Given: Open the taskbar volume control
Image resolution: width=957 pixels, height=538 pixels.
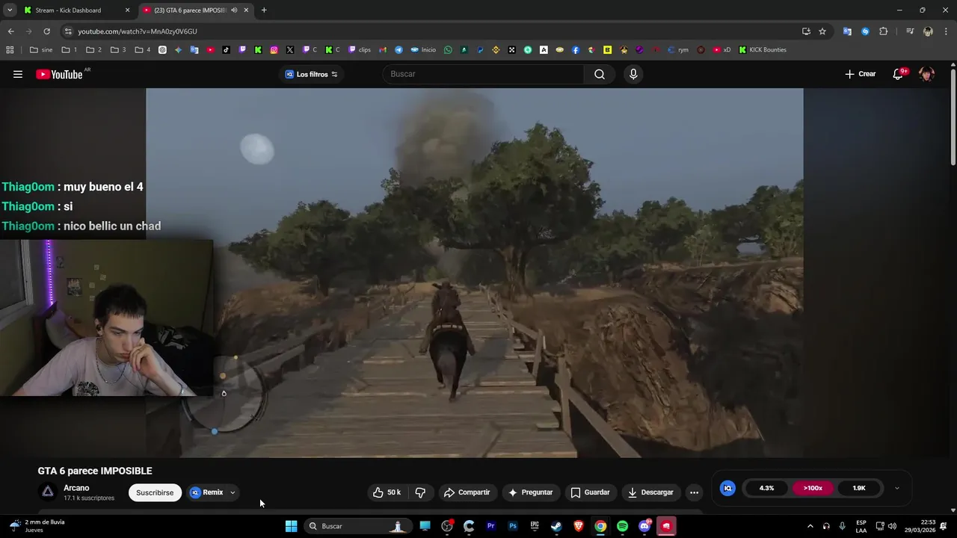Looking at the screenshot, I should (x=892, y=526).
